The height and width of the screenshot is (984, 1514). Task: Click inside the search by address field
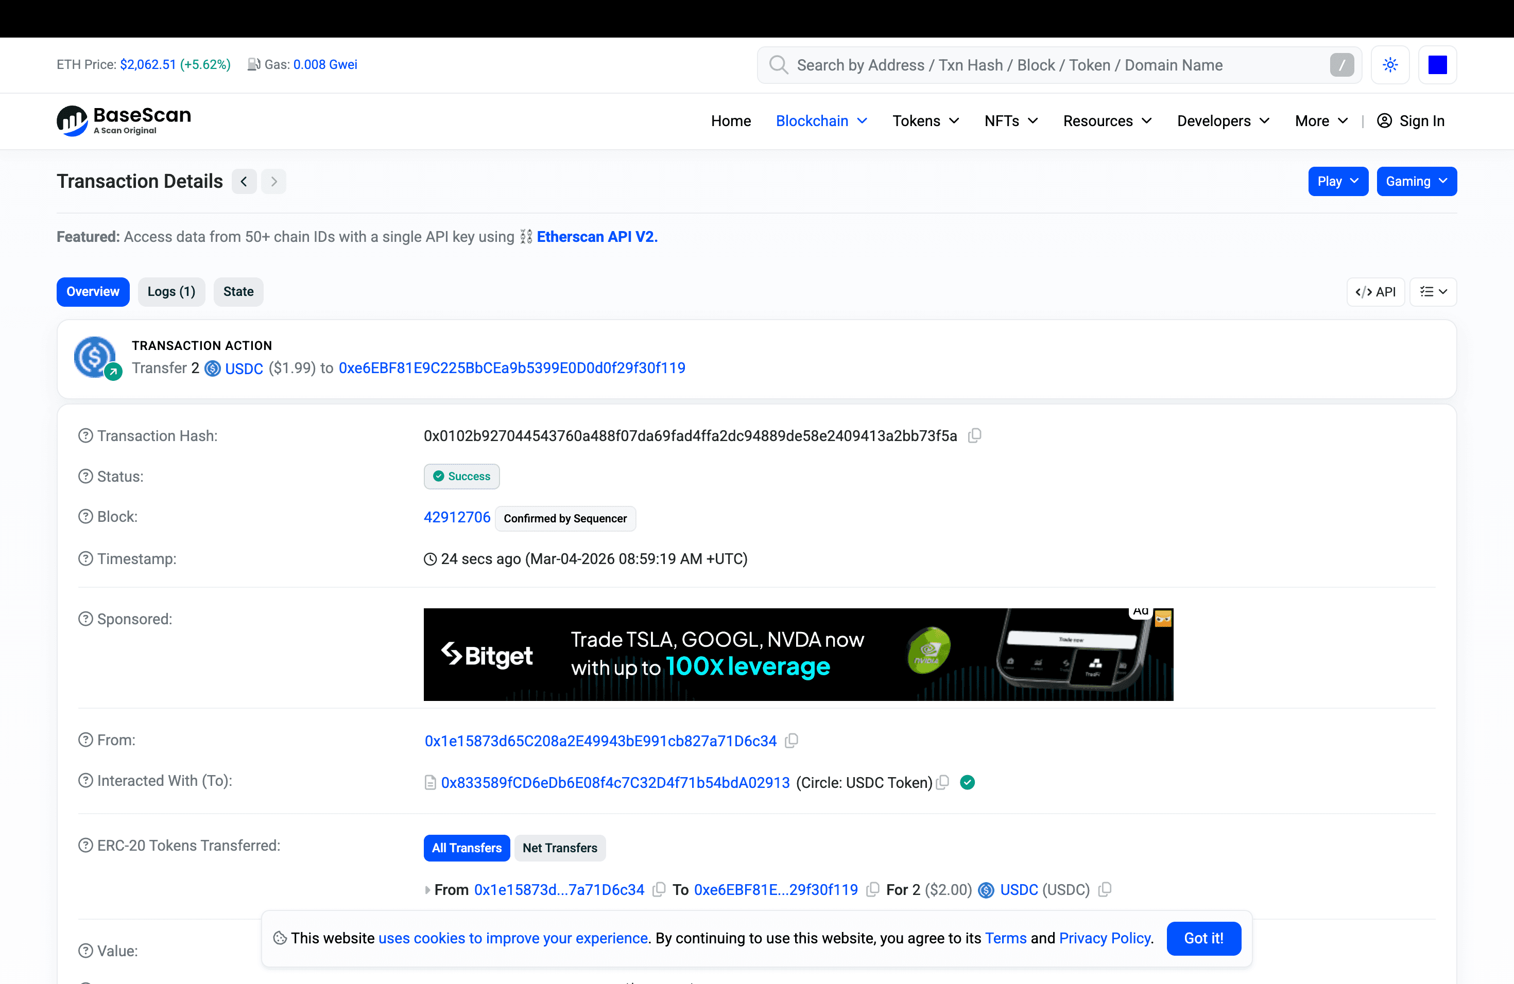[1018, 64]
